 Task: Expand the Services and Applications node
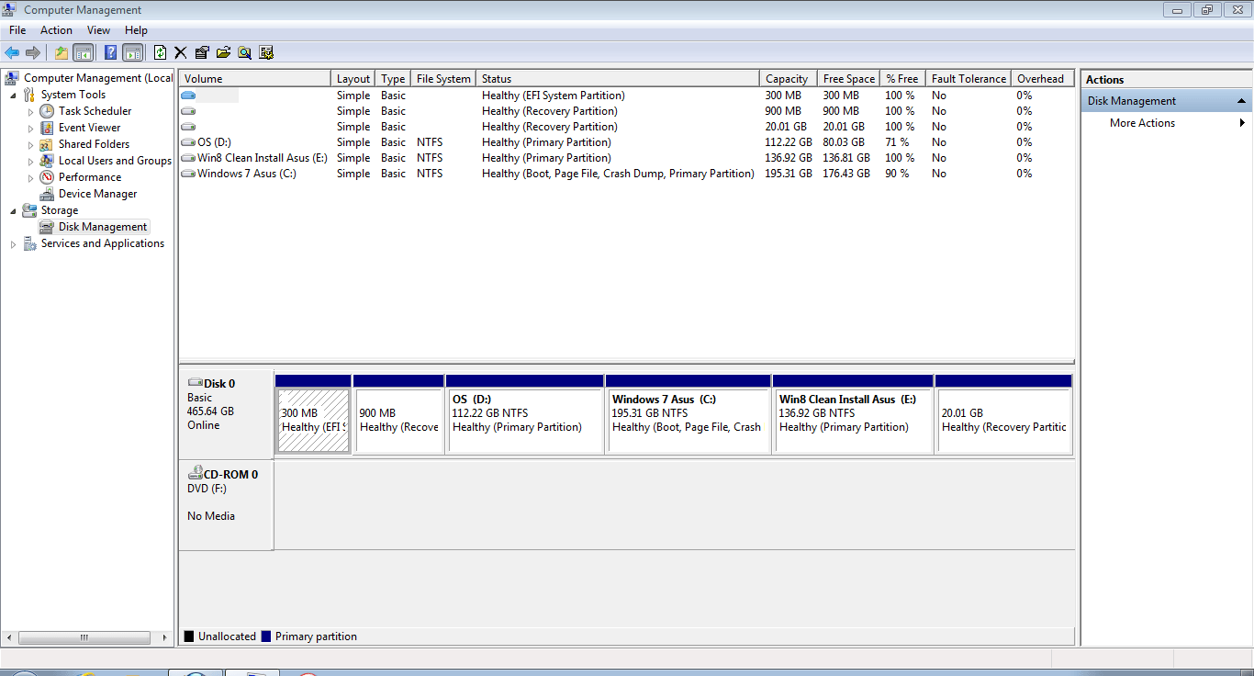13,243
